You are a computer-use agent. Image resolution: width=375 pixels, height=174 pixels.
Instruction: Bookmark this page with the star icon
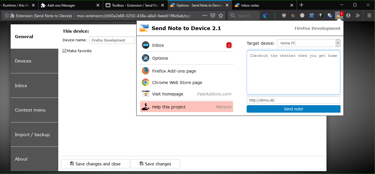pos(221,16)
